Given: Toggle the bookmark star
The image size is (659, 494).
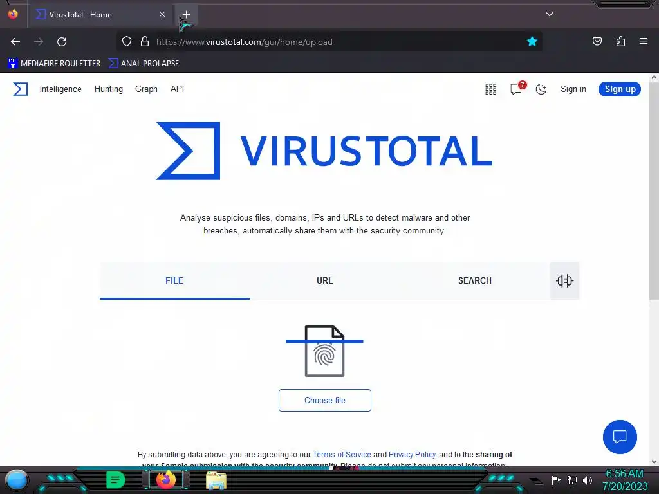Looking at the screenshot, I should click(532, 42).
